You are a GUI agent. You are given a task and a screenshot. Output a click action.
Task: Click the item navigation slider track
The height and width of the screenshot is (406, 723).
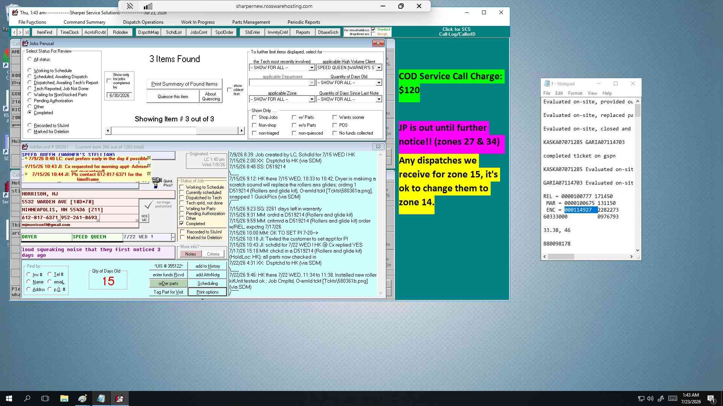click(175, 130)
